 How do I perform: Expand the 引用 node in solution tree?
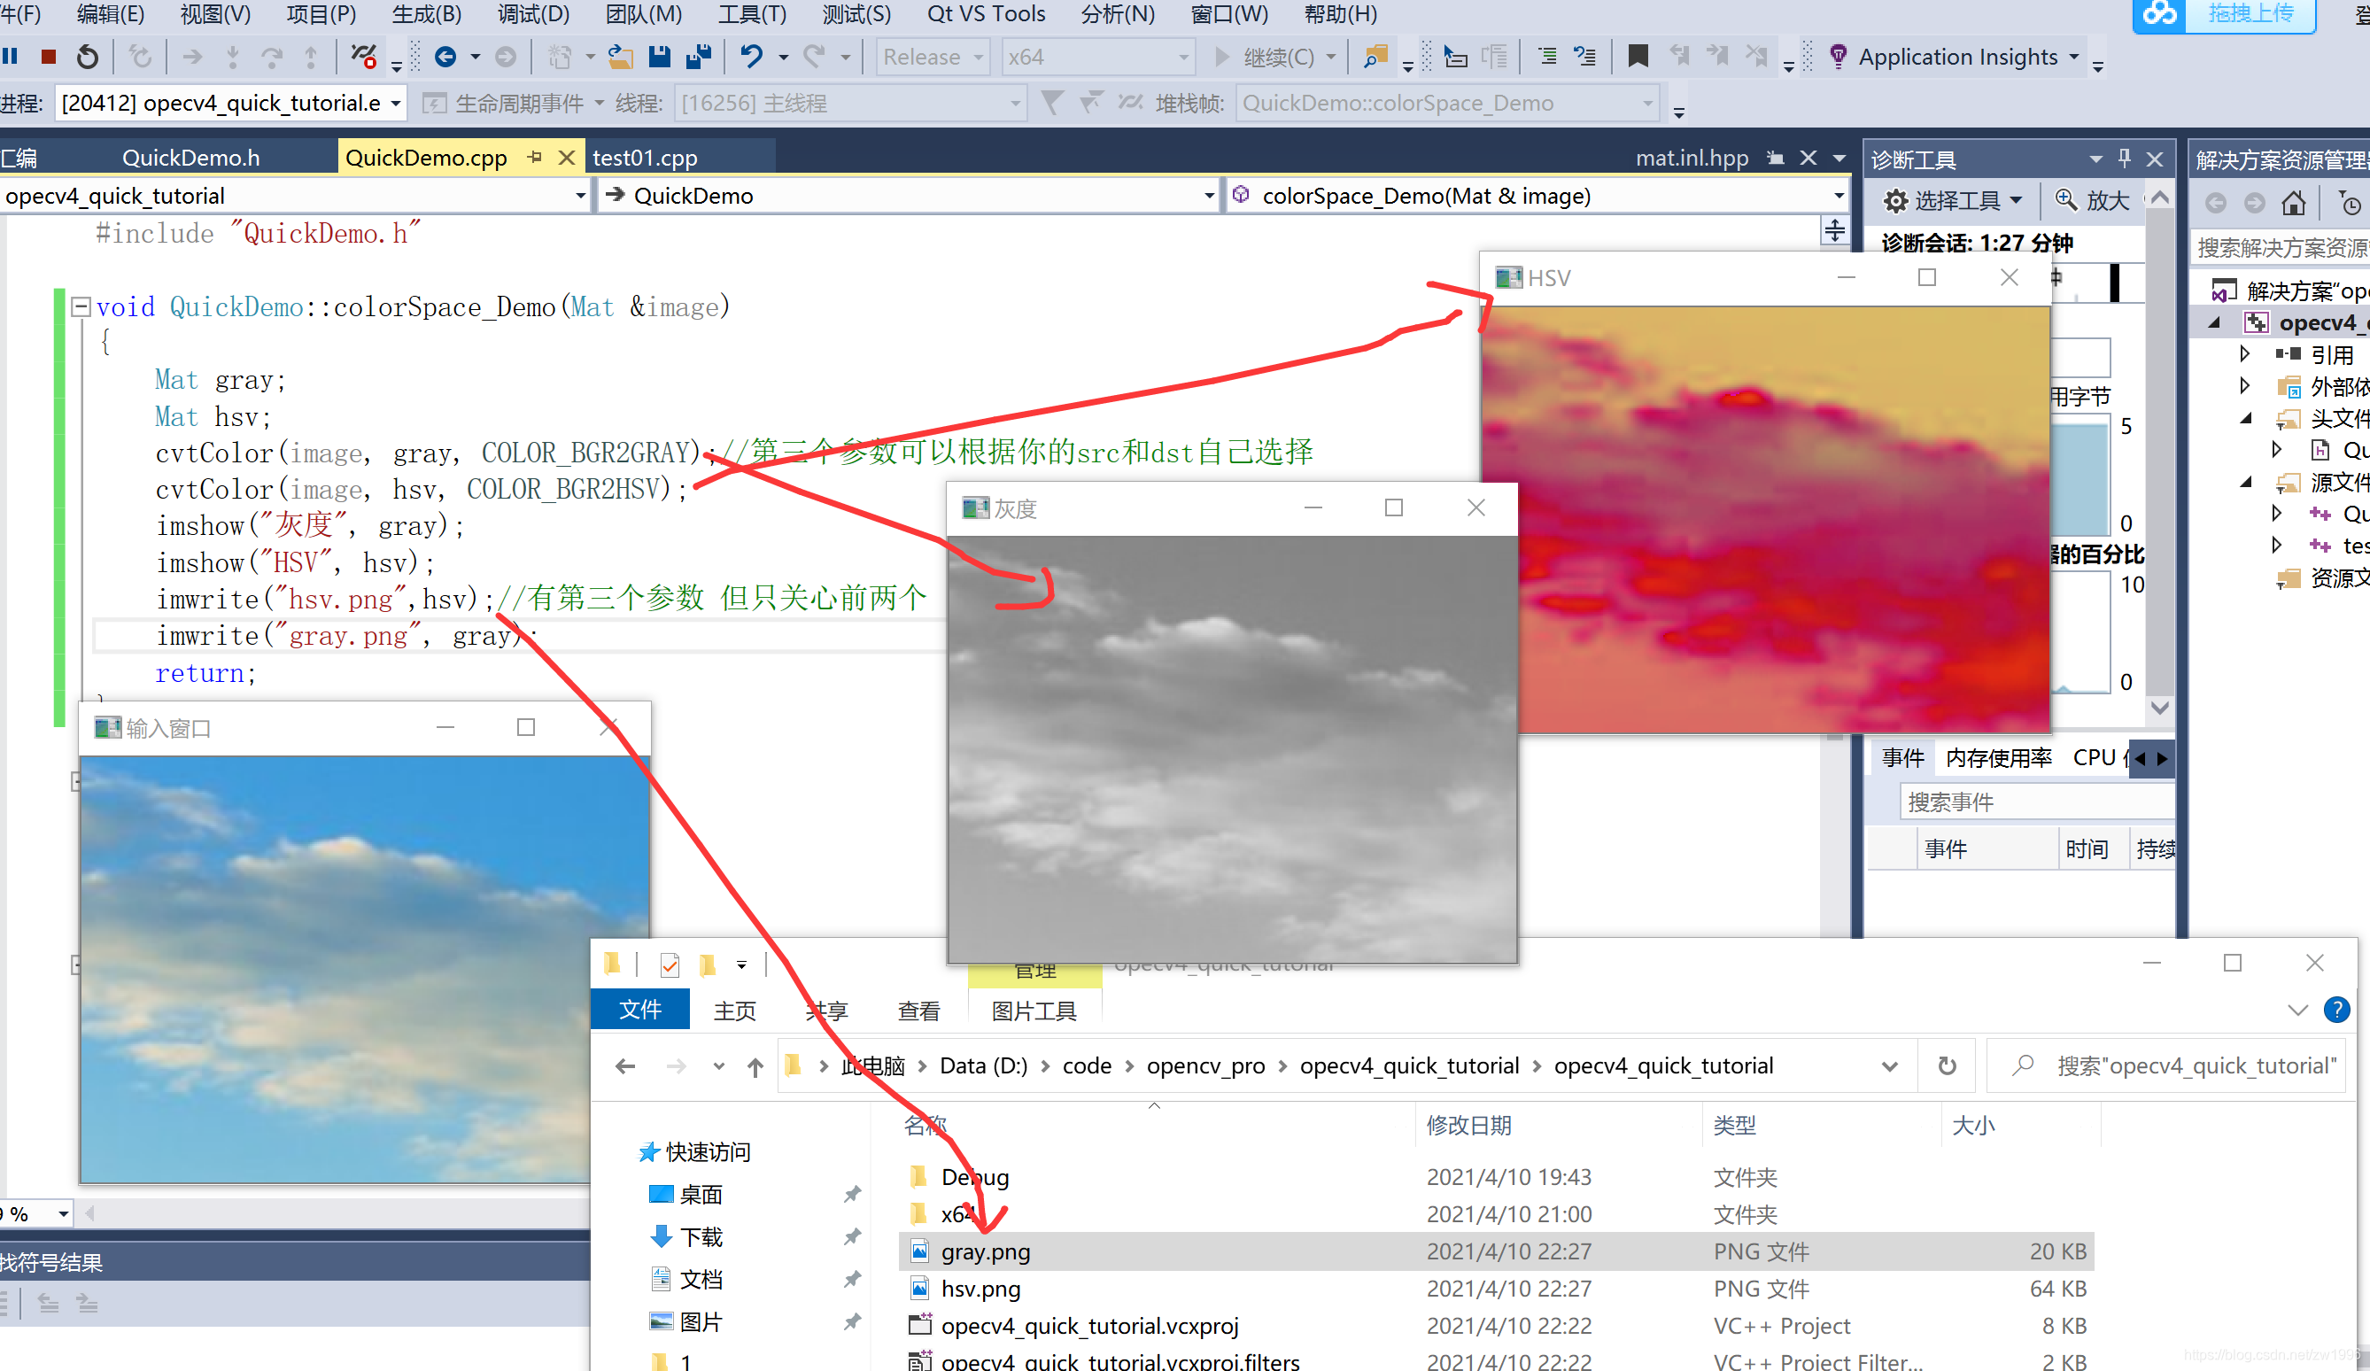2246,354
